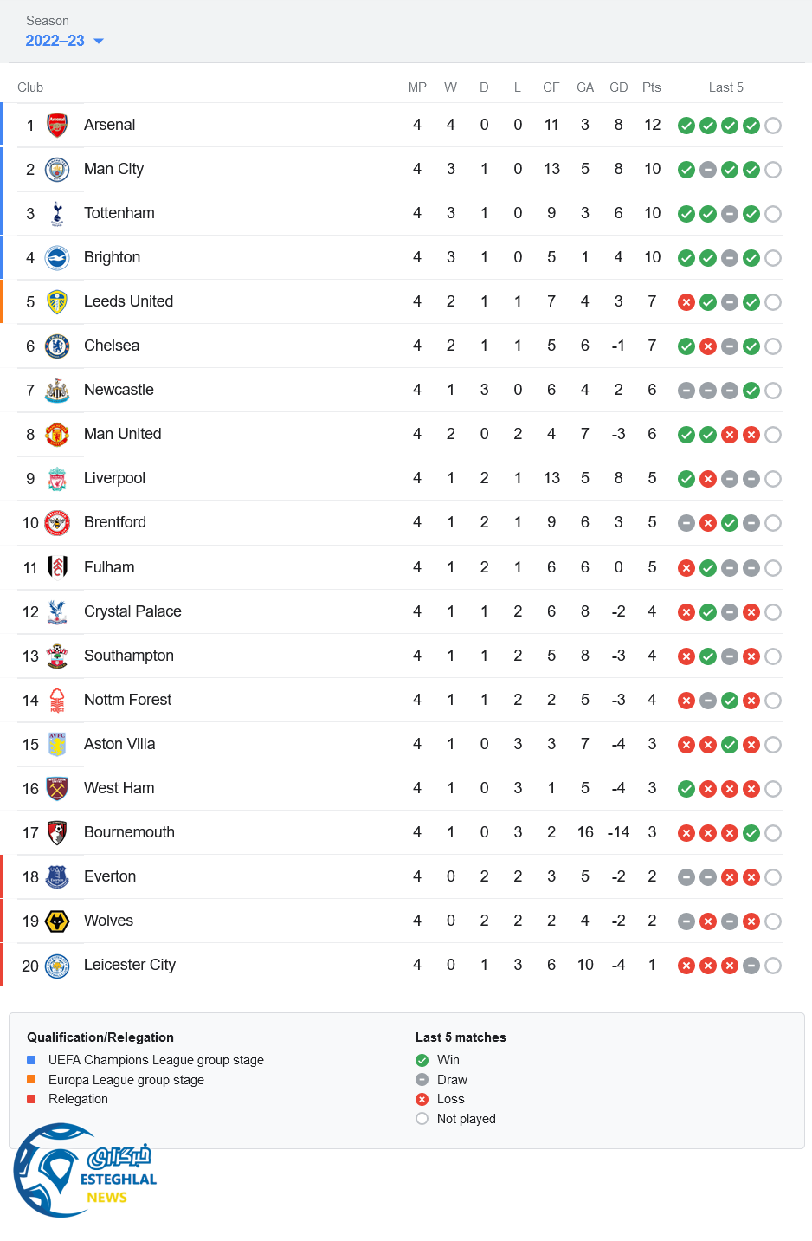Click the West Ham crest icon
812x1241 pixels.
(57, 788)
